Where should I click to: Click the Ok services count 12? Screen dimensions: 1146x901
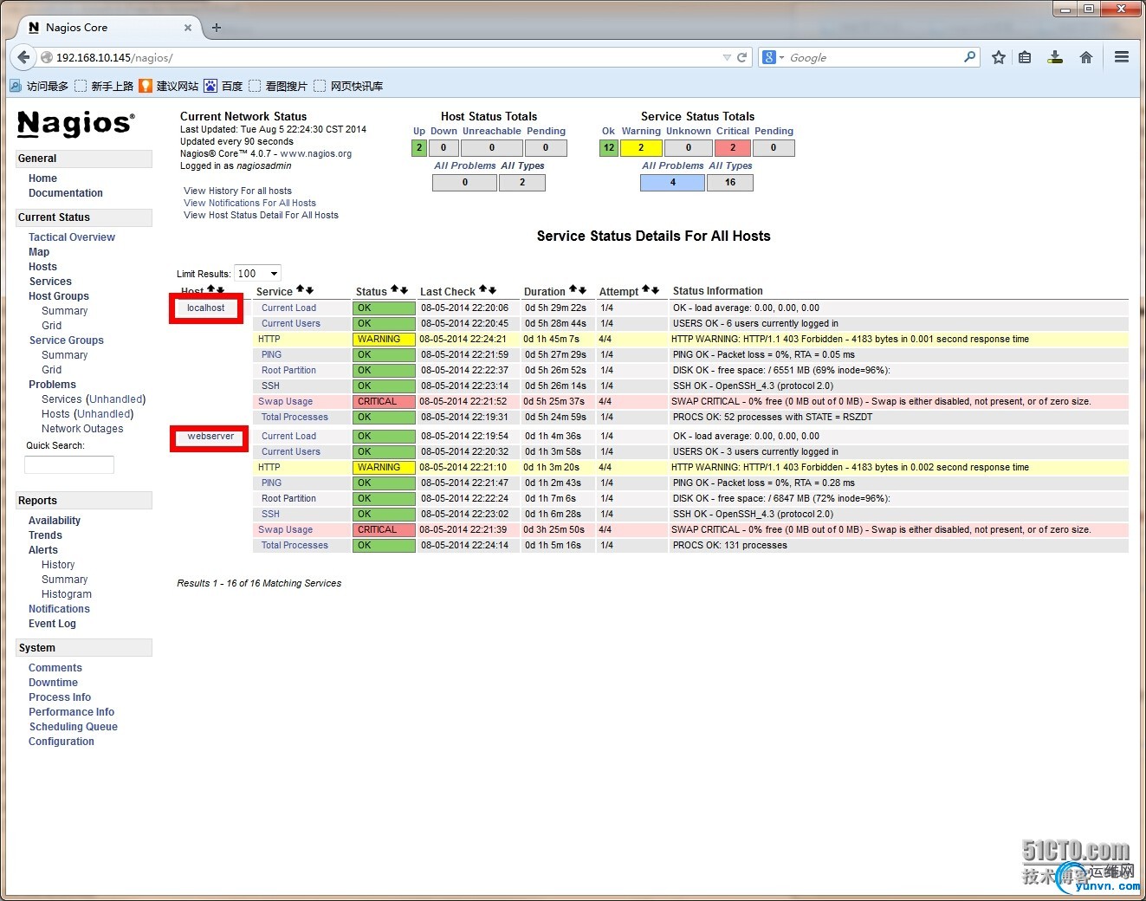pos(609,148)
